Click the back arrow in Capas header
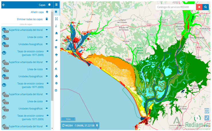 [4, 5]
